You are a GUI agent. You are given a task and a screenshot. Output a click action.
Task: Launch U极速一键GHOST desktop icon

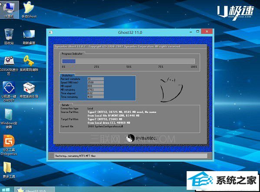9,92
